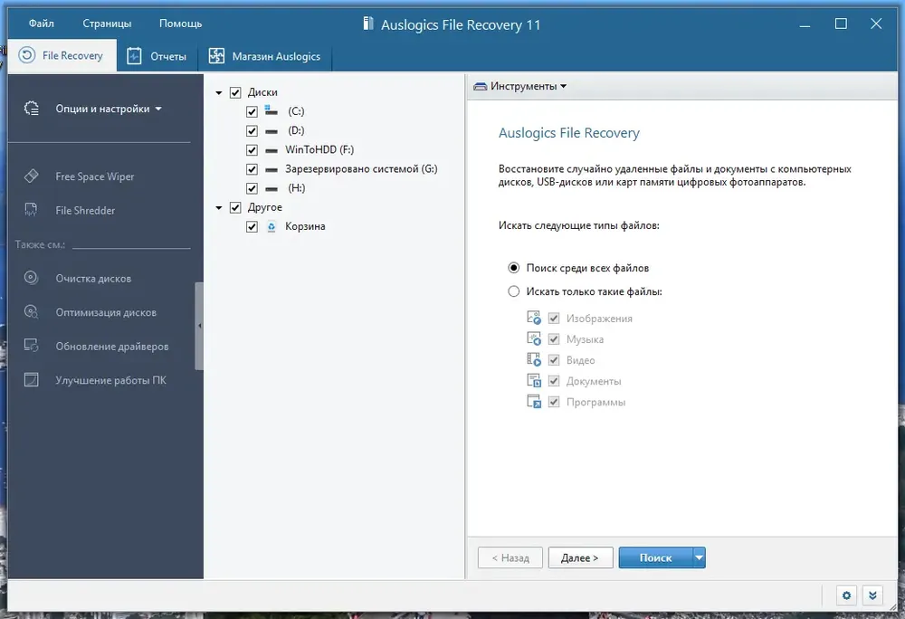The width and height of the screenshot is (905, 619).
Task: Click the WinToHDD (F:) drive icon
Action: tap(271, 150)
